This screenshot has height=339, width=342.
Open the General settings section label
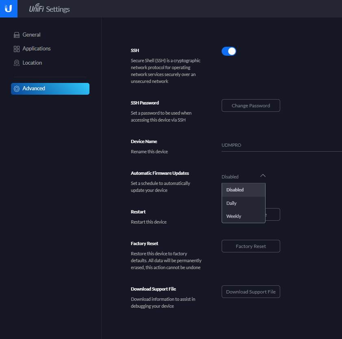point(31,35)
